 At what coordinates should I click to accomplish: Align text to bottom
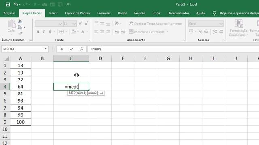coord(108,24)
